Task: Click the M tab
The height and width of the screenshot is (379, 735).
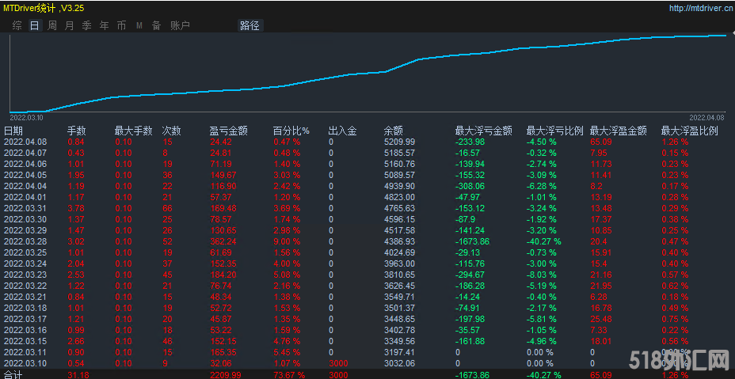Action: tap(139, 25)
